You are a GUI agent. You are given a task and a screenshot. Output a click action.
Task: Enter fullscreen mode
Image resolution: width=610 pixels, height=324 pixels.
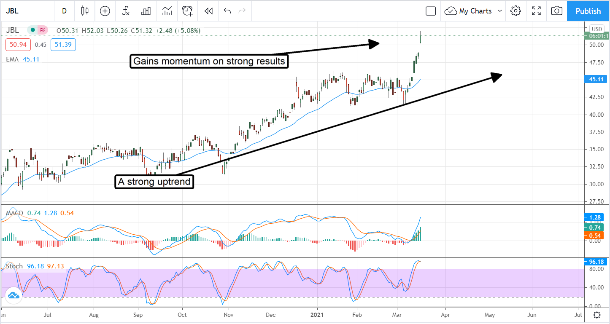pos(536,11)
